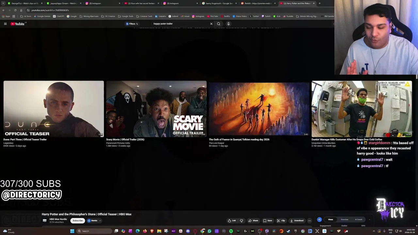Show hidden tray icons with the chevron
The height and width of the screenshot is (235, 418).
click(374, 231)
